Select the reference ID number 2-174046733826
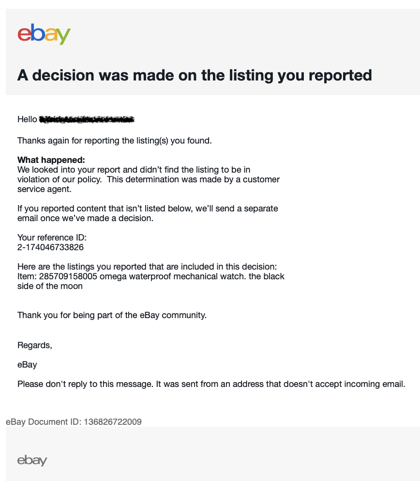Viewport: 420px width, 481px height. tap(50, 247)
